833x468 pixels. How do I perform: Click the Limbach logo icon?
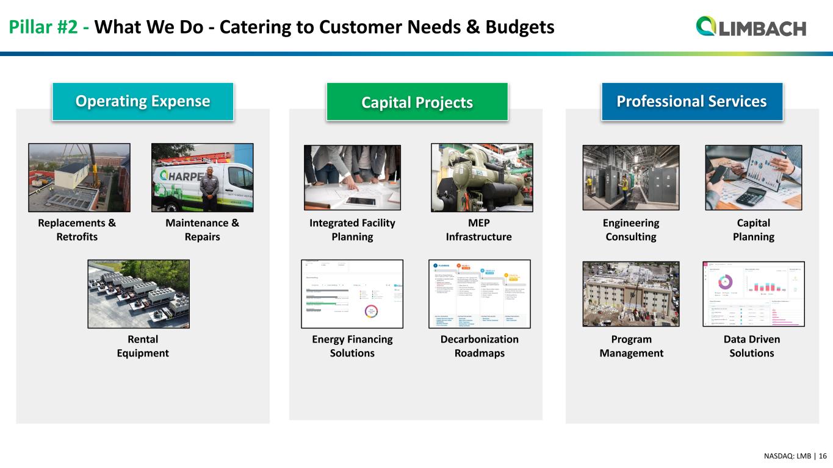pos(705,27)
